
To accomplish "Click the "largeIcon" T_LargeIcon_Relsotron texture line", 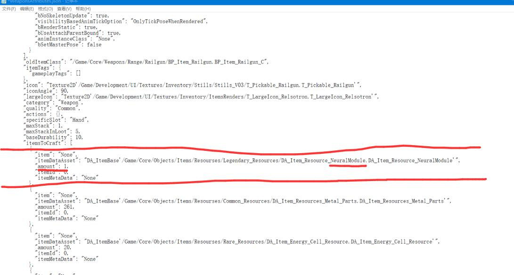I will tap(200, 97).
